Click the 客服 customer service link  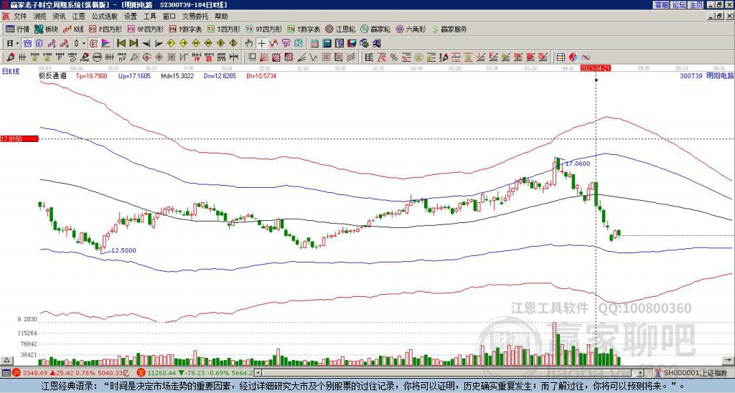[x=661, y=5]
